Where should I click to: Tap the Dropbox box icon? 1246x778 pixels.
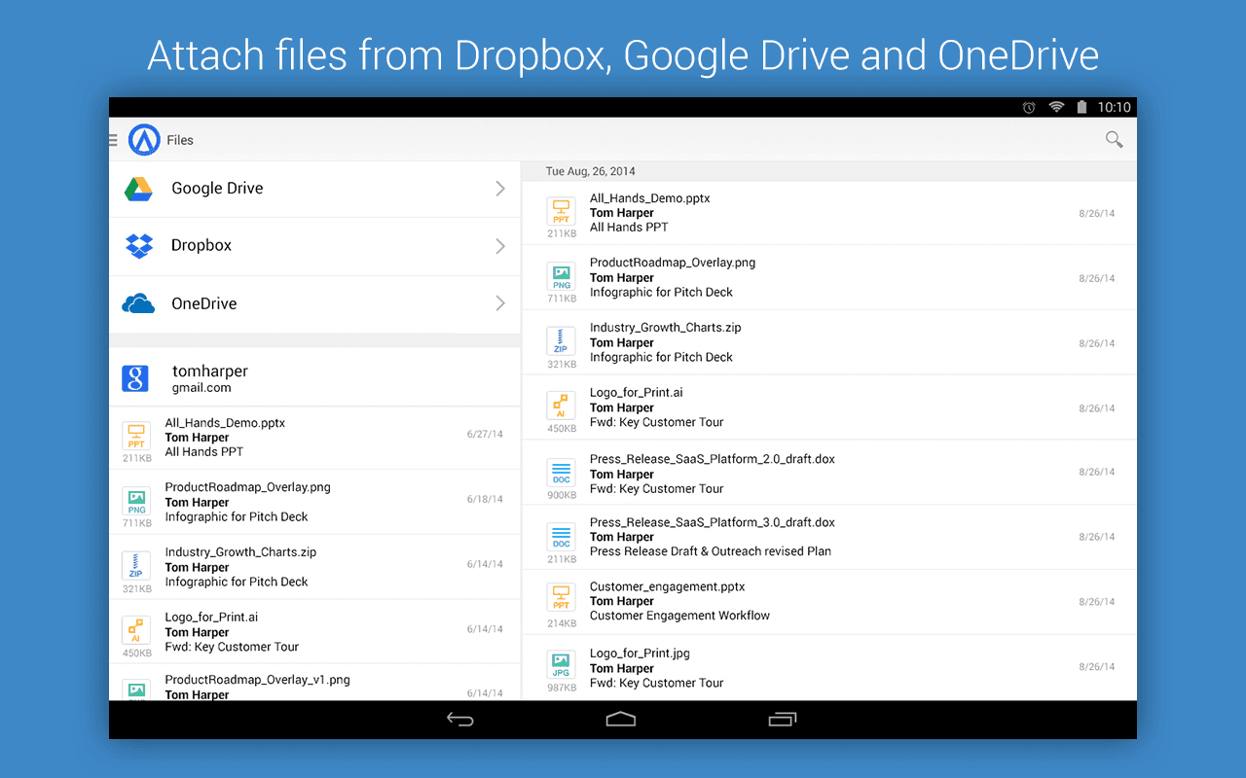tap(139, 246)
